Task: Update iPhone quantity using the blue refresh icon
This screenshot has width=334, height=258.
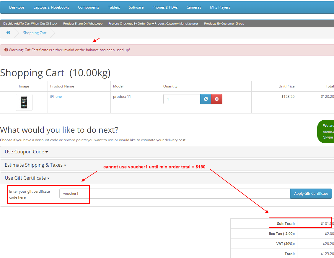Action: [x=206, y=99]
